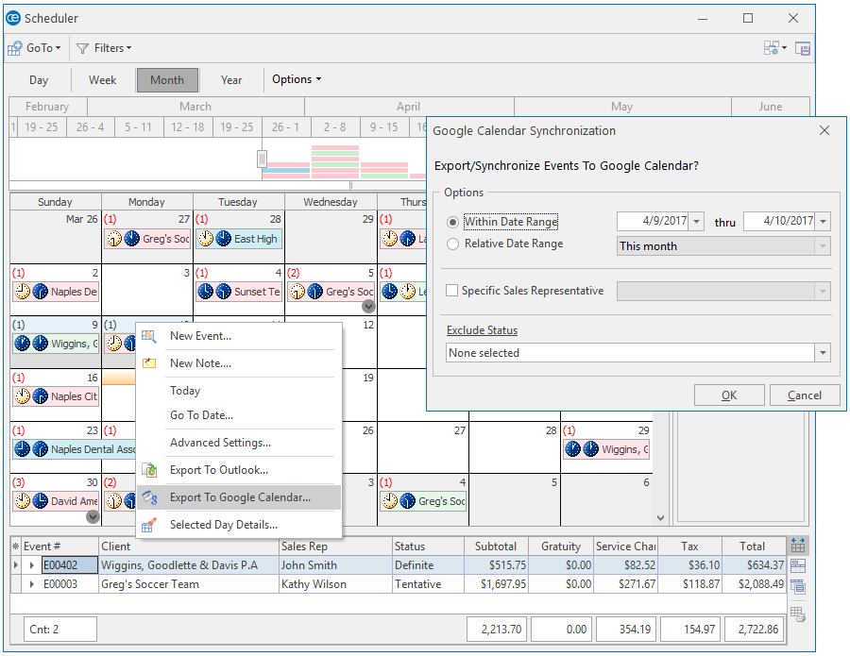Open the end date 4/10/2017 dropdown
Screen dimensions: 850x656
coord(823,221)
